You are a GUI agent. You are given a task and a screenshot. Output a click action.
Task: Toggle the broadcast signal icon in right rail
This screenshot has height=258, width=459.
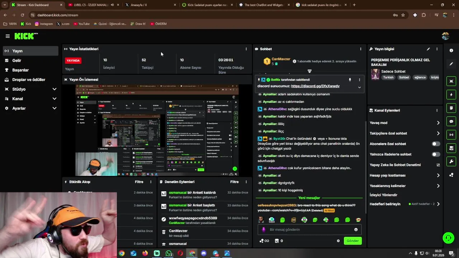[x=451, y=135]
